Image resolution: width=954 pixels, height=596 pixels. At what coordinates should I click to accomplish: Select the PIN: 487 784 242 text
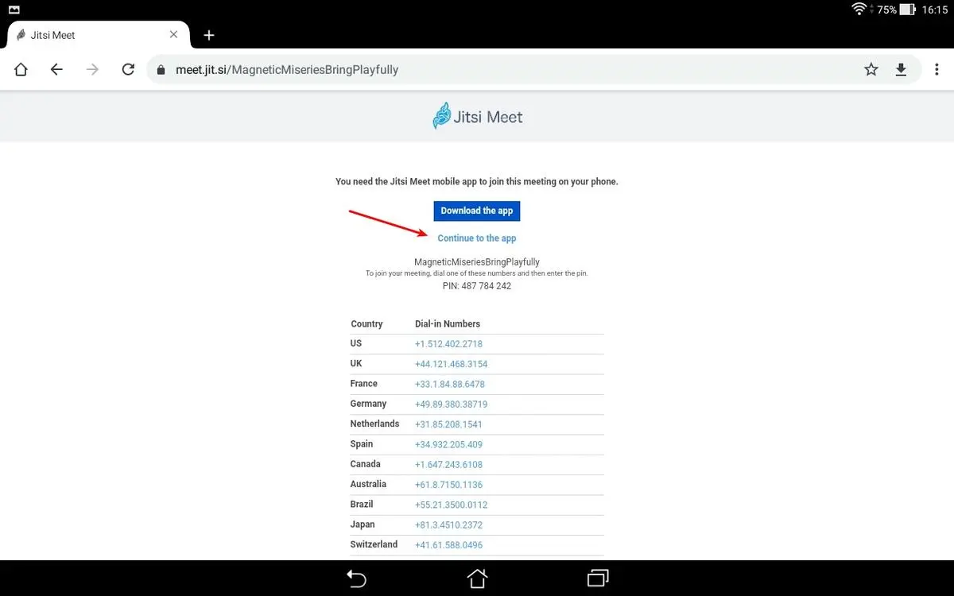[477, 286]
